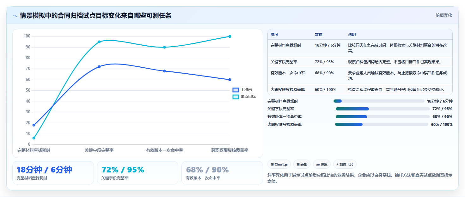Click the 完整材料查找耗时 table row label
This screenshot has height=197, width=465.
286,45
